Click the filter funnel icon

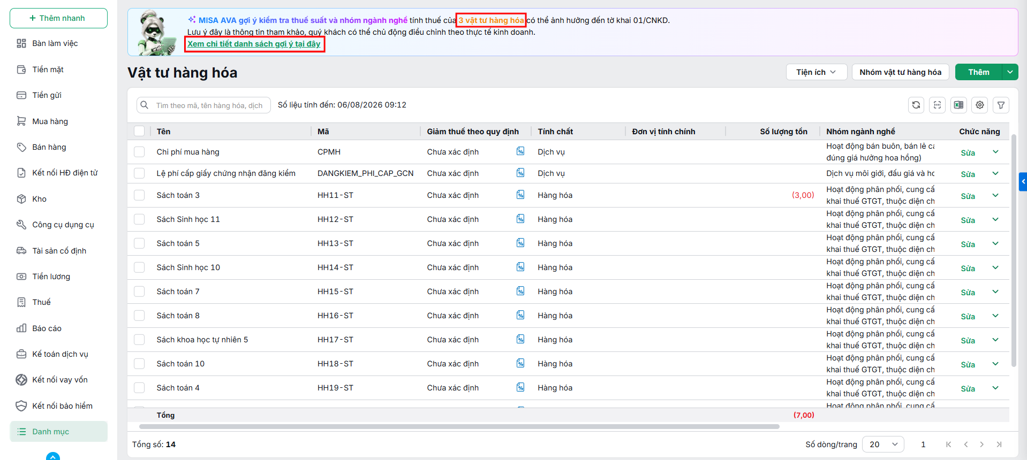point(1001,105)
